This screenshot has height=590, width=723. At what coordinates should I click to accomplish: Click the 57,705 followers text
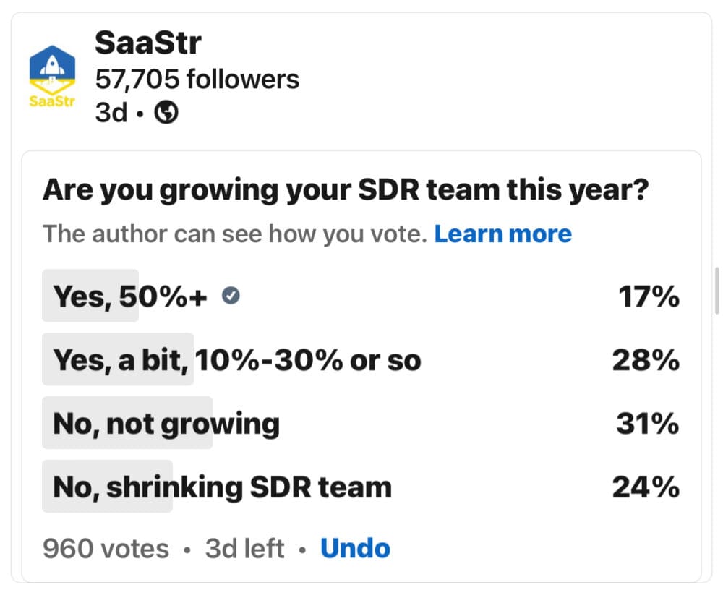click(197, 80)
